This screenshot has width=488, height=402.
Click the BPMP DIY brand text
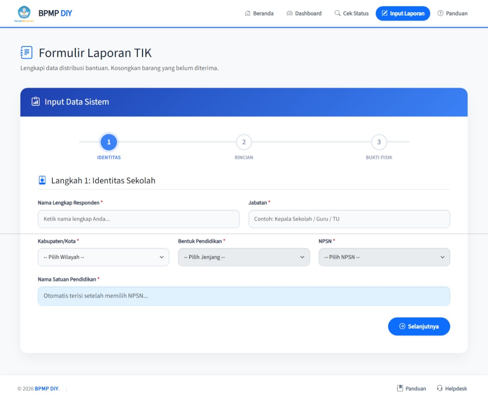(55, 13)
